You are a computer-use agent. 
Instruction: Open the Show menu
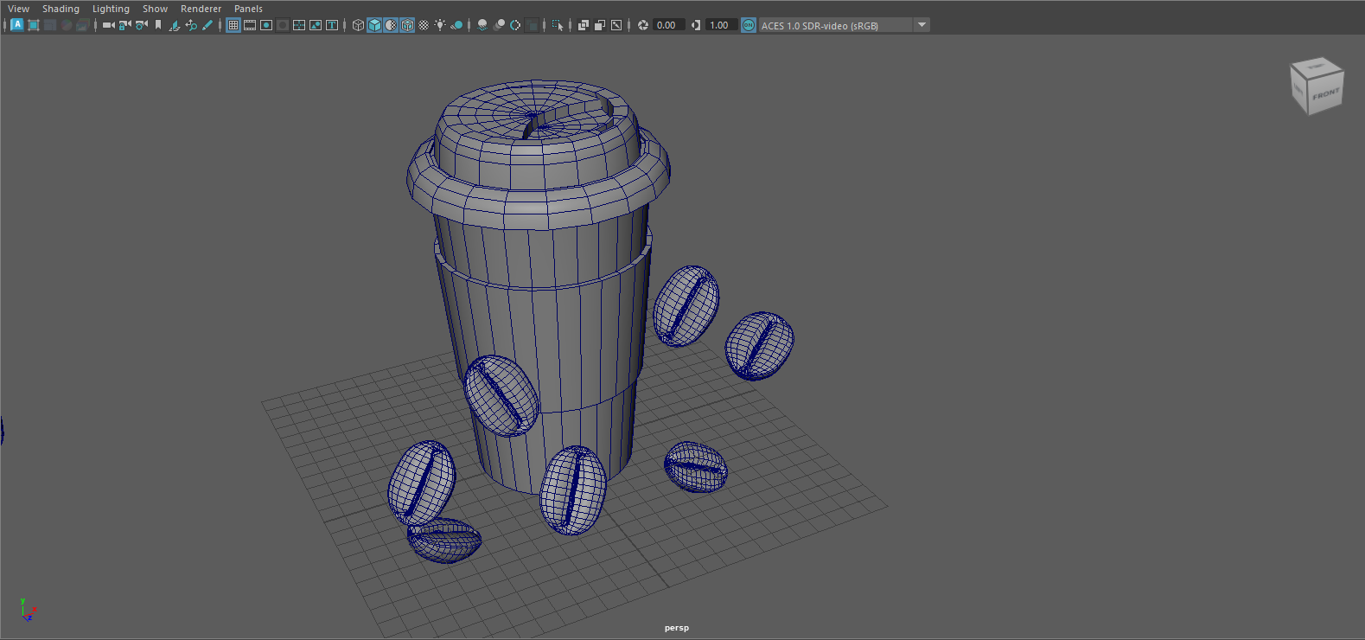tap(155, 9)
